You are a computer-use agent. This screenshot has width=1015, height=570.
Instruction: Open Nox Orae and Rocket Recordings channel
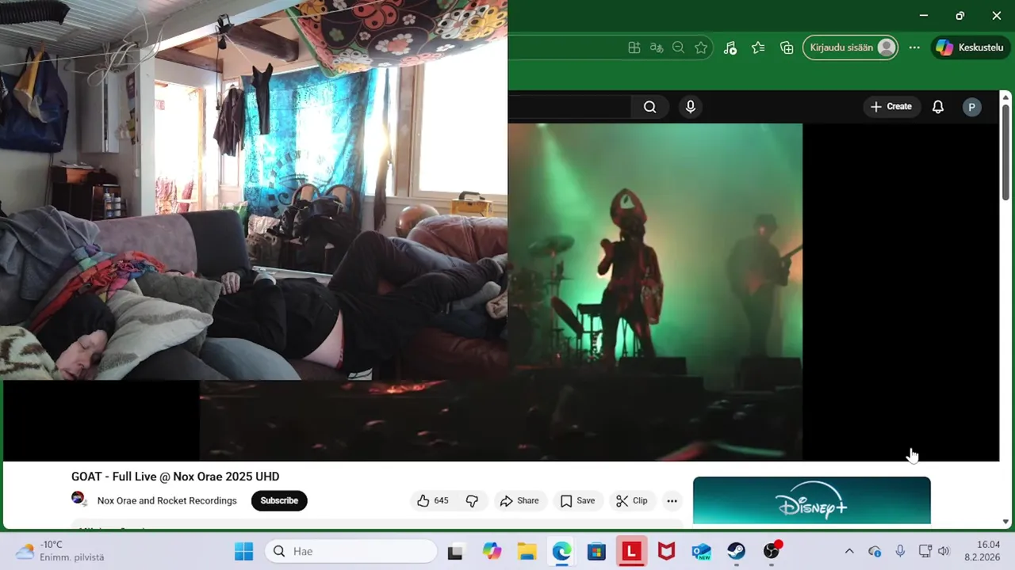[x=167, y=500]
